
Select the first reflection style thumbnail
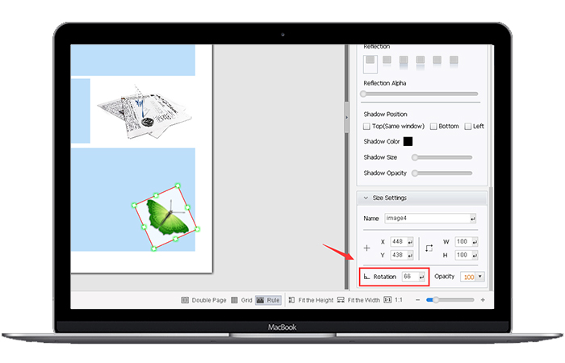370,60
